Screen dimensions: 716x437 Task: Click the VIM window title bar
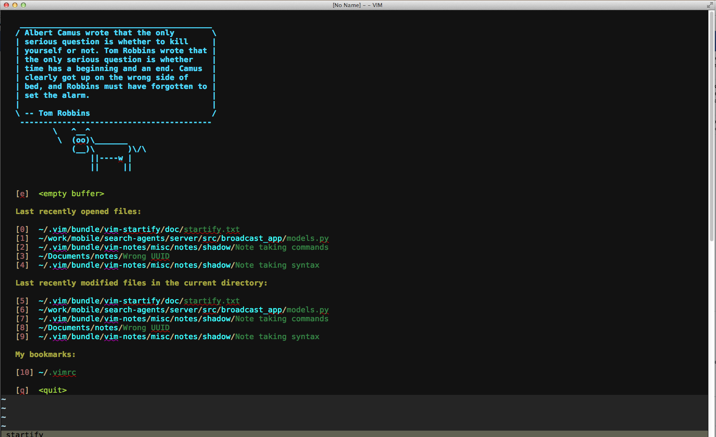click(x=357, y=5)
